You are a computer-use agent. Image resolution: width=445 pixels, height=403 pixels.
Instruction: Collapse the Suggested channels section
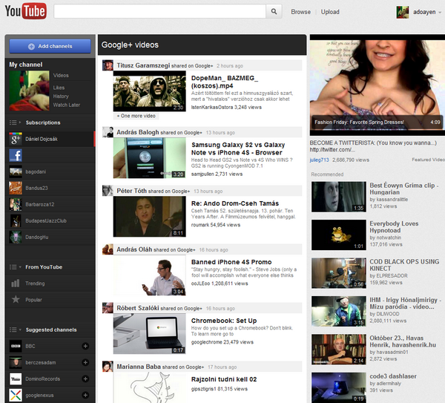pyautogui.click(x=20, y=330)
